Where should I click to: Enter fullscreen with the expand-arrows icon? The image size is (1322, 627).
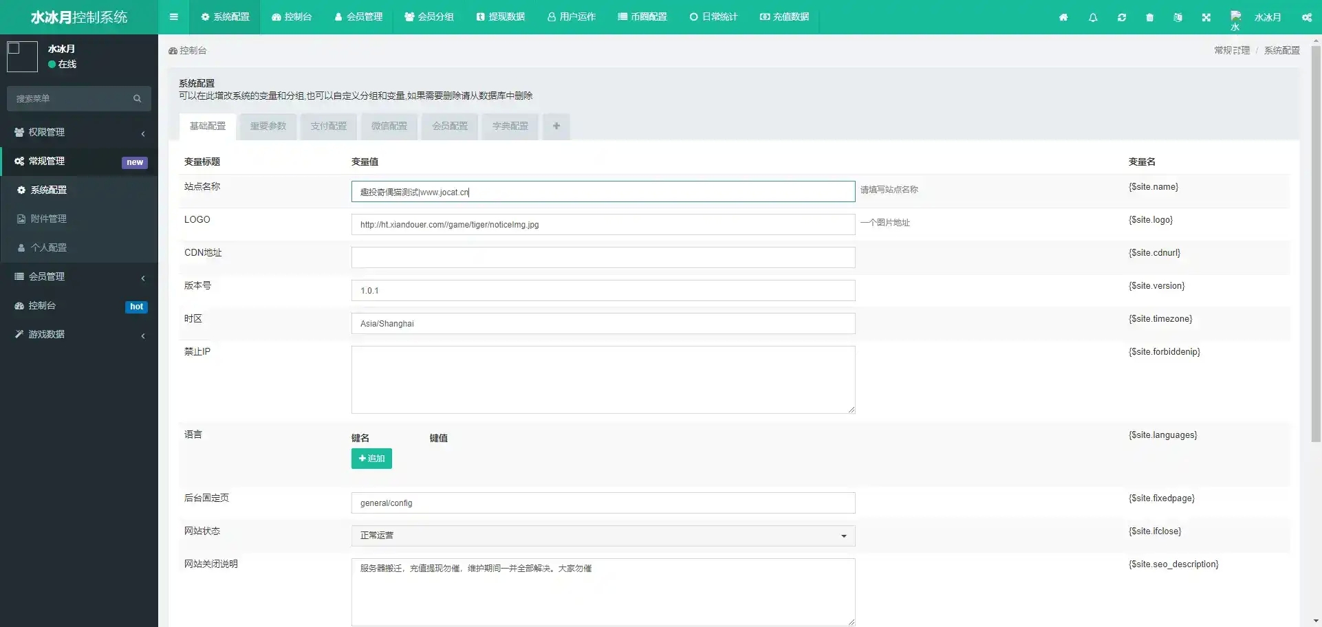(x=1206, y=17)
